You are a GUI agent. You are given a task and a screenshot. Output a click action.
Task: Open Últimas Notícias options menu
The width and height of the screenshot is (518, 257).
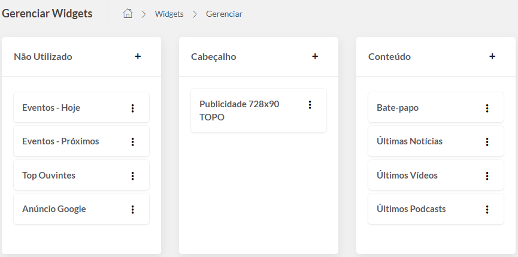coord(487,142)
